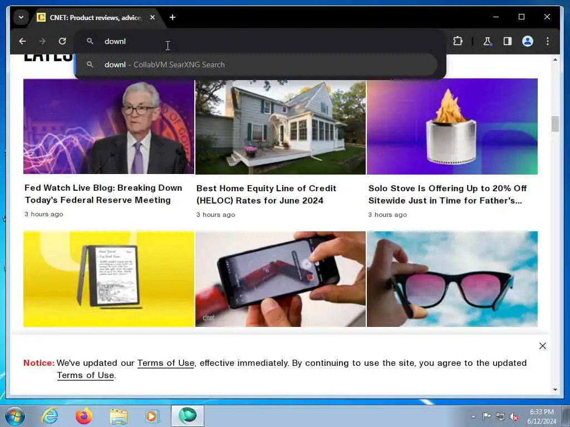Open Action Center flag icon
The image size is (570, 427).
coord(487,416)
